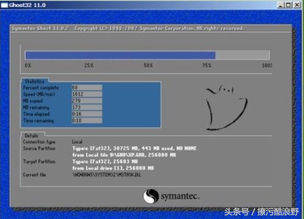Click the "Current file" label
304x219 pixels.
click(35, 175)
